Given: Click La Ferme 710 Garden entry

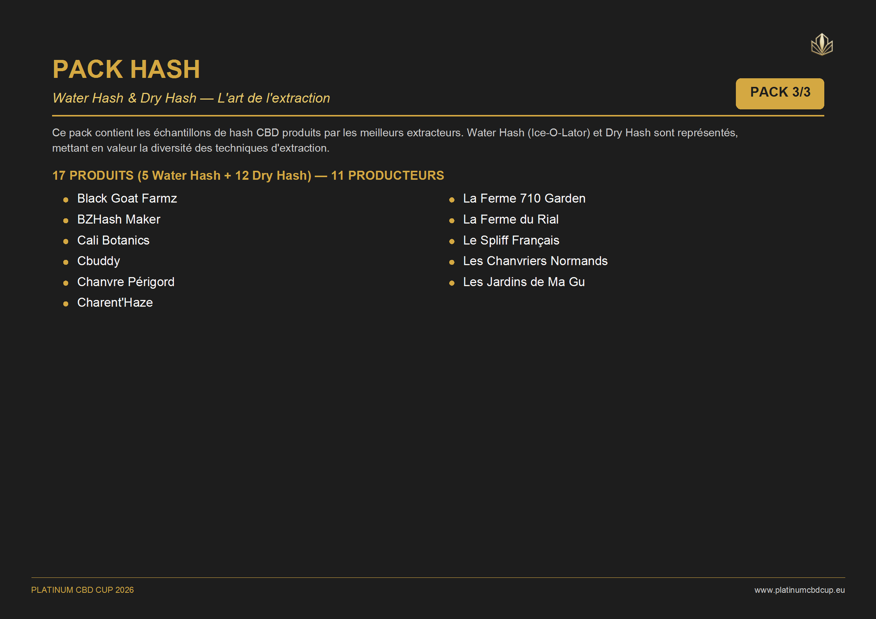Looking at the screenshot, I should pyautogui.click(x=524, y=198).
